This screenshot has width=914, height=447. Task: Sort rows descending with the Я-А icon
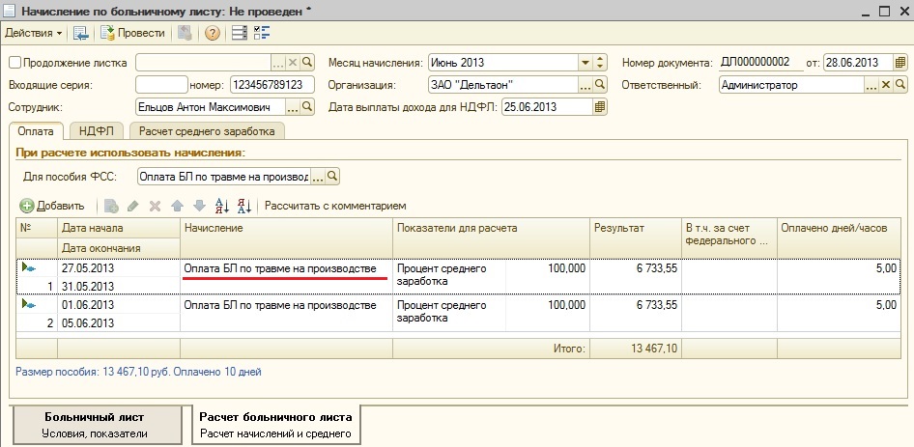(x=243, y=206)
